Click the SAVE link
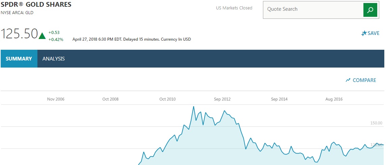This screenshot has width=386, height=165. pos(373,33)
